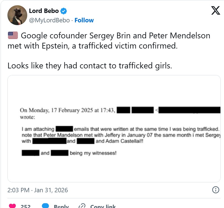This screenshot has height=208, width=224.
Task: Open the info icon beside the timestamp
Action: click(x=216, y=190)
